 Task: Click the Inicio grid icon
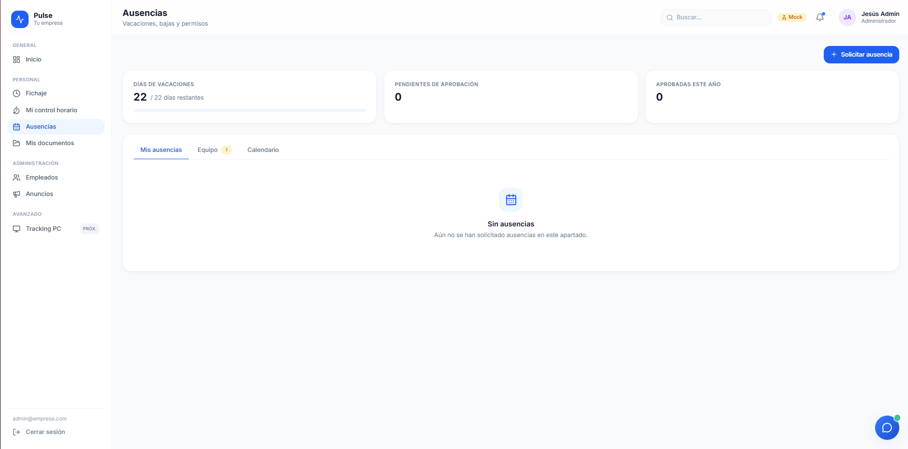tap(16, 60)
